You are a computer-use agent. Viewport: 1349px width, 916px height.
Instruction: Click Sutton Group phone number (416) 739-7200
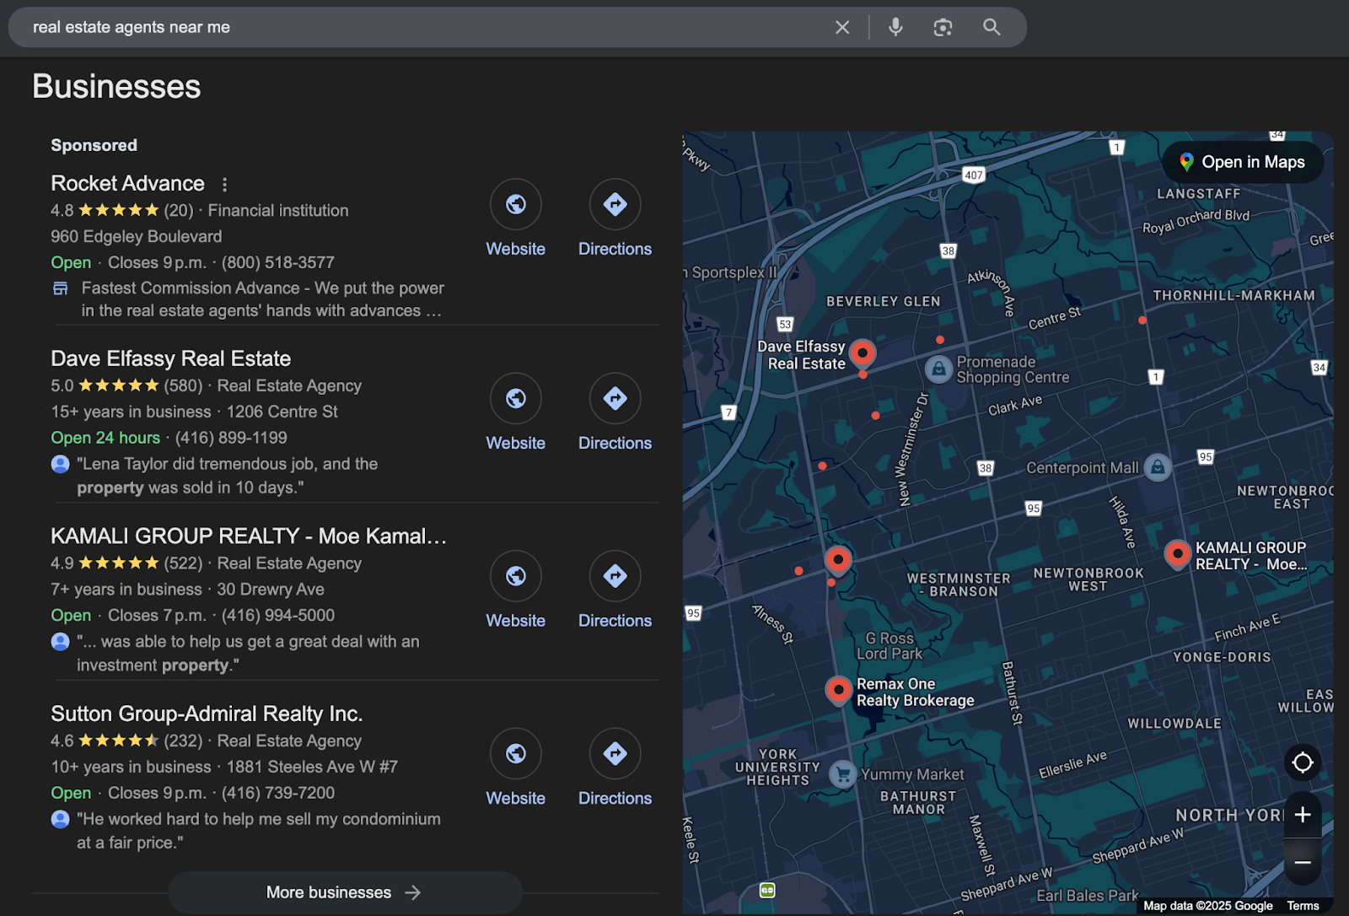[x=278, y=794]
